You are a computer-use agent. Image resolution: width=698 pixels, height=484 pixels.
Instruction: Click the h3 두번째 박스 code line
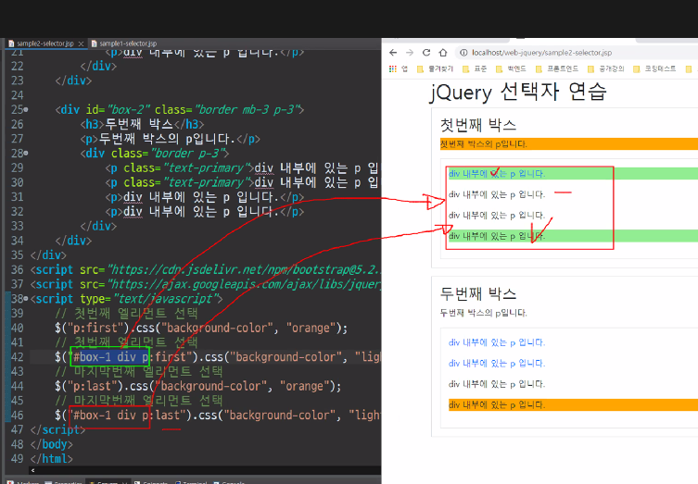point(142,124)
